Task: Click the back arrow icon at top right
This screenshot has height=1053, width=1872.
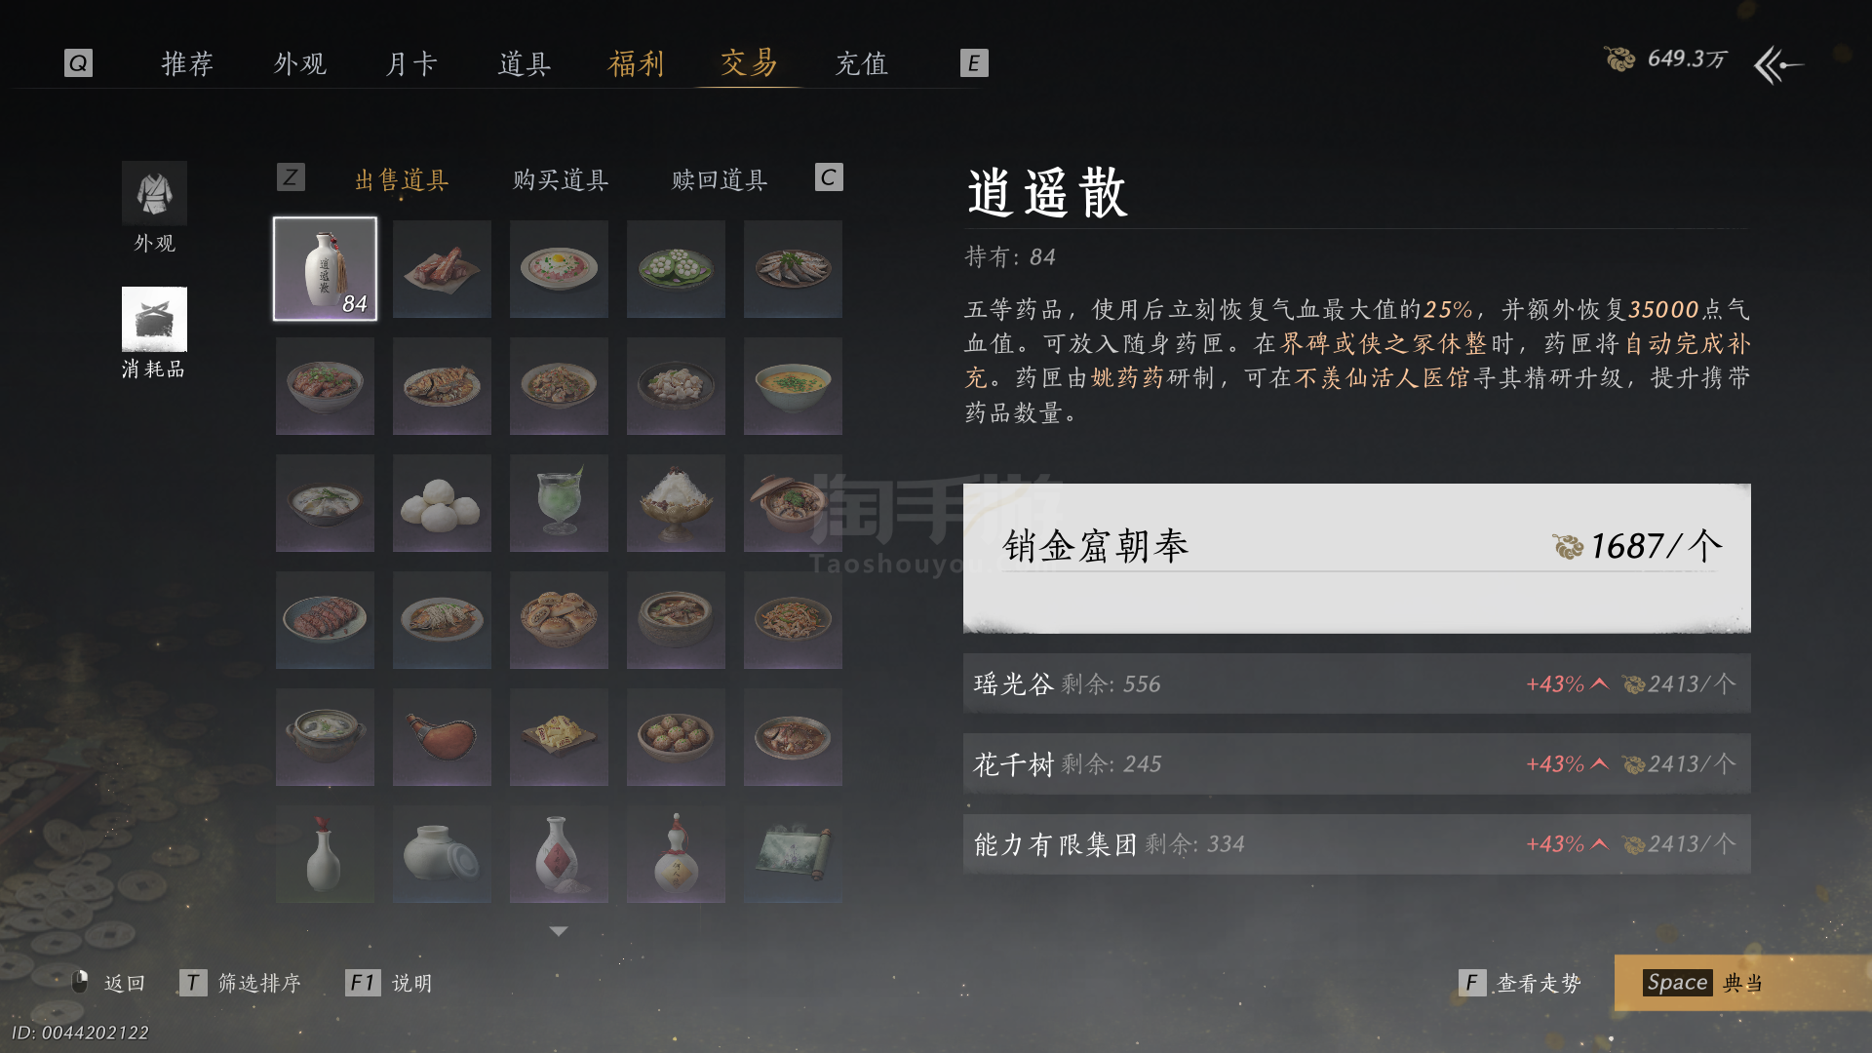Action: (1778, 65)
